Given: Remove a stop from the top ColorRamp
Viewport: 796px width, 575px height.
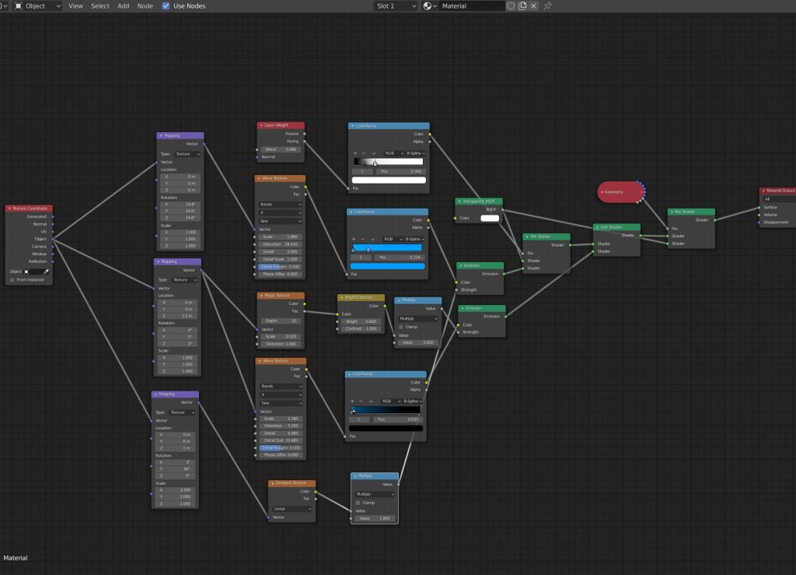Looking at the screenshot, I should click(365, 153).
